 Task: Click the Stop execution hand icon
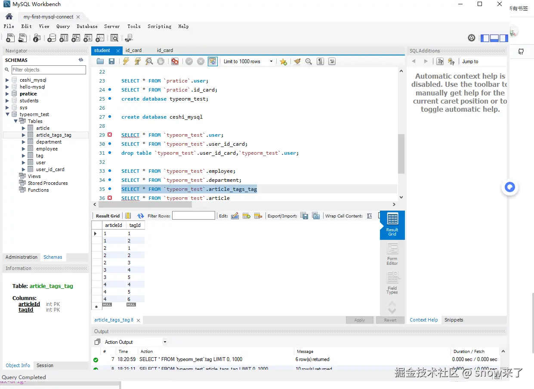[161, 61]
